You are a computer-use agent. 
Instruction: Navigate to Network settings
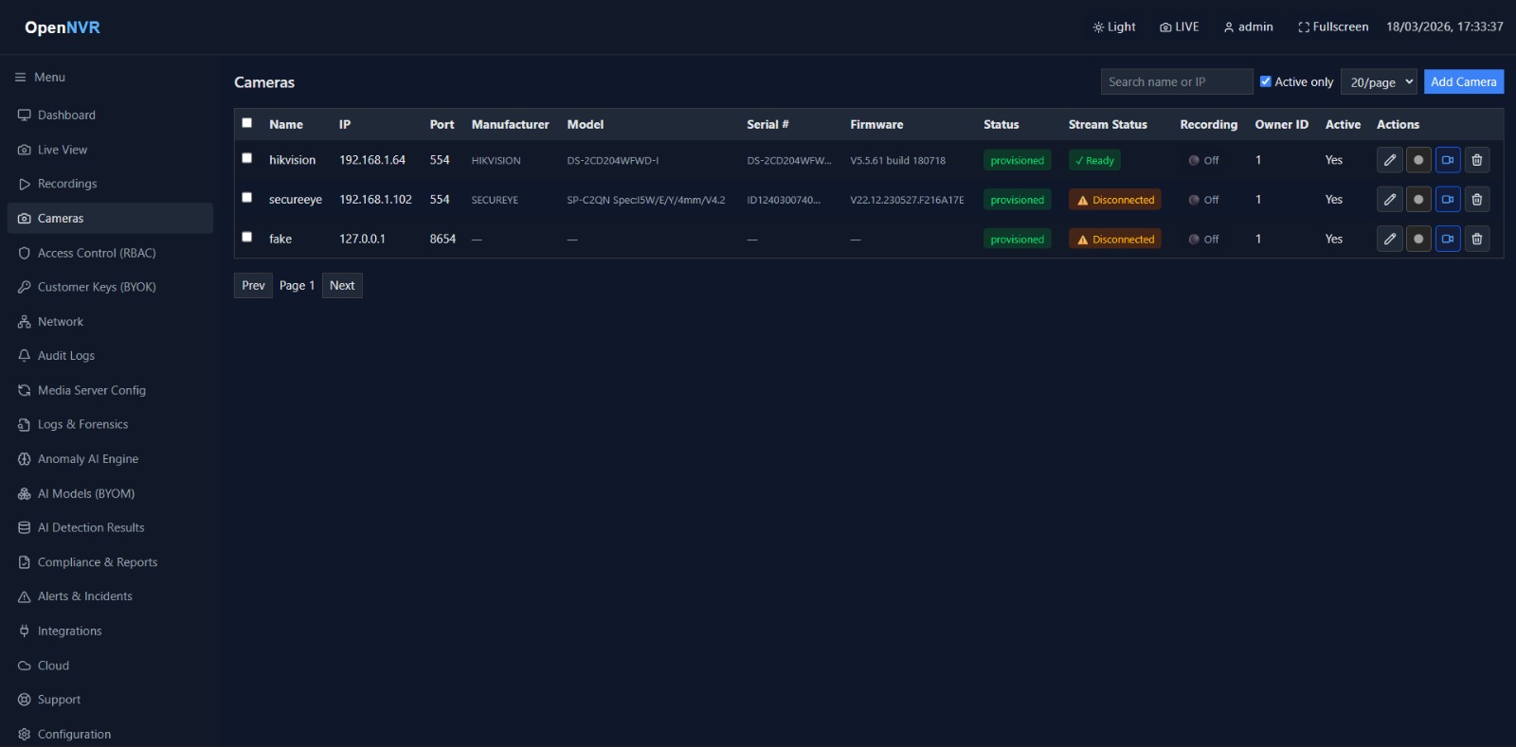[110, 322]
